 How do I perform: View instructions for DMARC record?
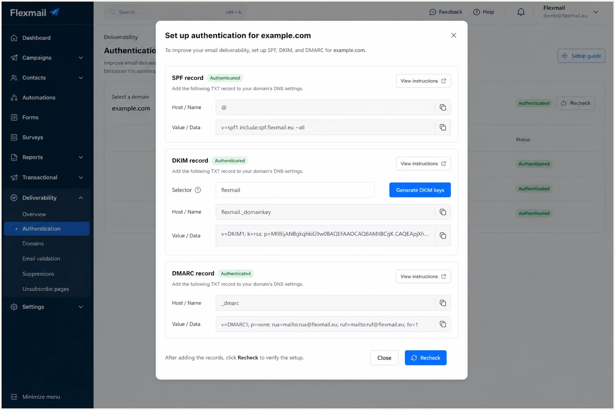click(x=423, y=277)
